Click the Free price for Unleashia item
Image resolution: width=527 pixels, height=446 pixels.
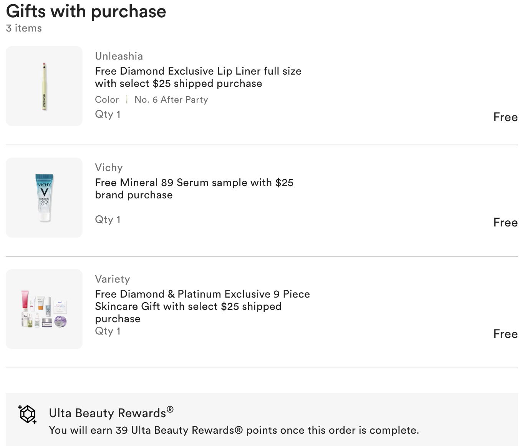(505, 117)
